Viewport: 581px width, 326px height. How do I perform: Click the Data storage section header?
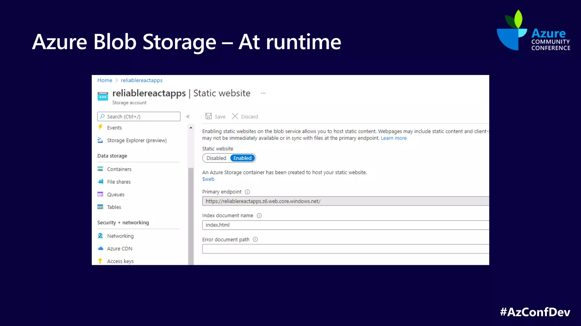[x=112, y=156]
